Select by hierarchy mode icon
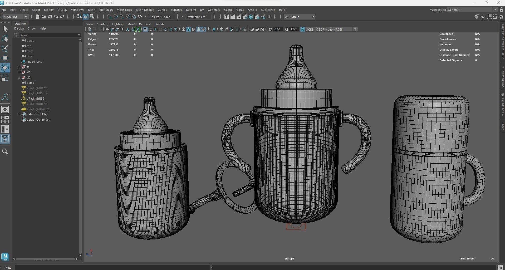 pos(79,17)
